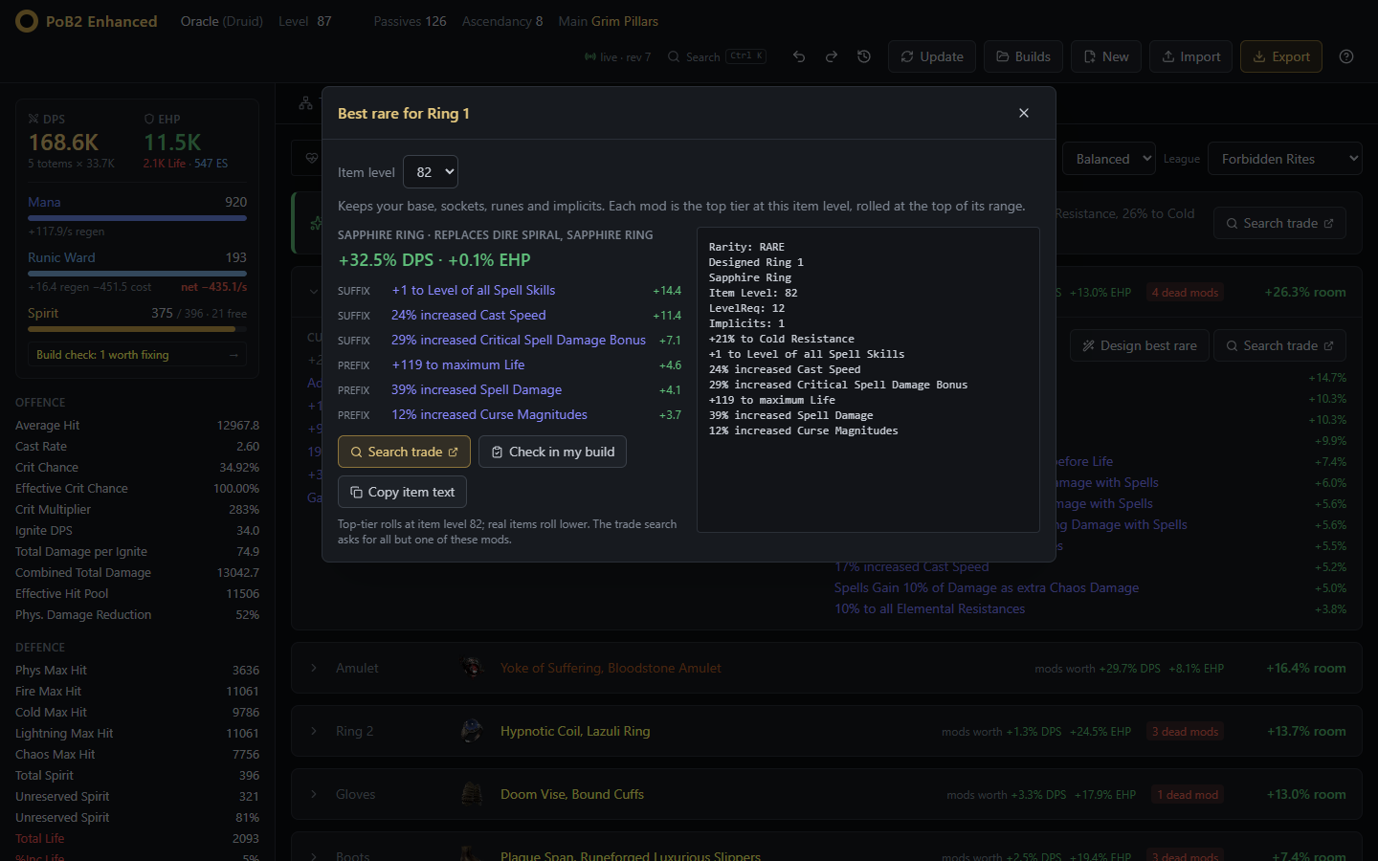1378x861 pixels.
Task: Click the PoB2 Enhanced logo icon
Action: [x=27, y=21]
